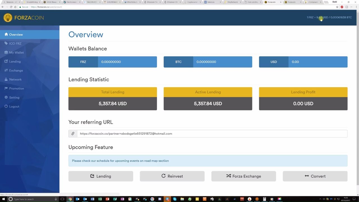
Task: Click the Lending sidebar share icon
Action: [x=6, y=61]
